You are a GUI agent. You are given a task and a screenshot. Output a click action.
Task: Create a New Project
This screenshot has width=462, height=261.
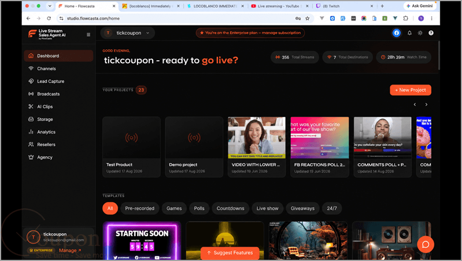411,90
